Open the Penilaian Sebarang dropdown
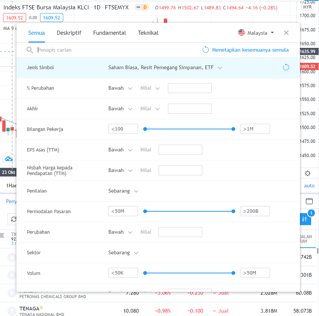This screenshot has width=319, height=316. (x=123, y=191)
